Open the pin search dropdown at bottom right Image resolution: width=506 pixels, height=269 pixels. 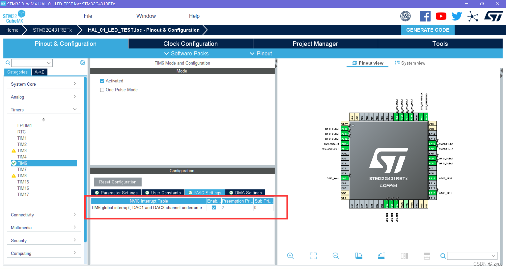[472, 256]
